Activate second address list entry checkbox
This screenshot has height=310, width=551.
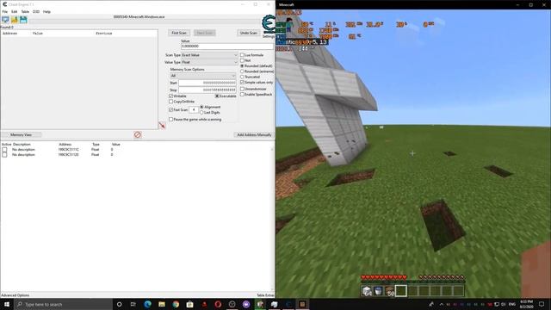coord(4,155)
